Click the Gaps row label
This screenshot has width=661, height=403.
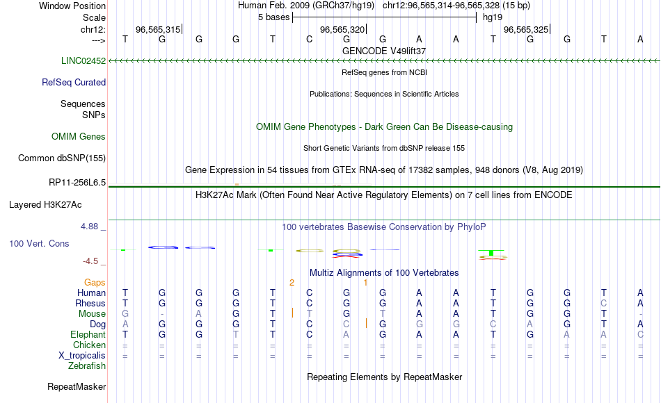pos(95,282)
